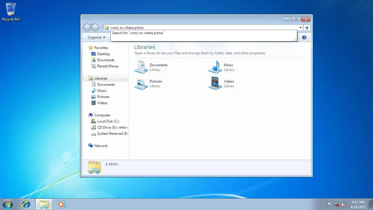Click the Forward navigation arrow button
The image size is (373, 210).
(95, 28)
